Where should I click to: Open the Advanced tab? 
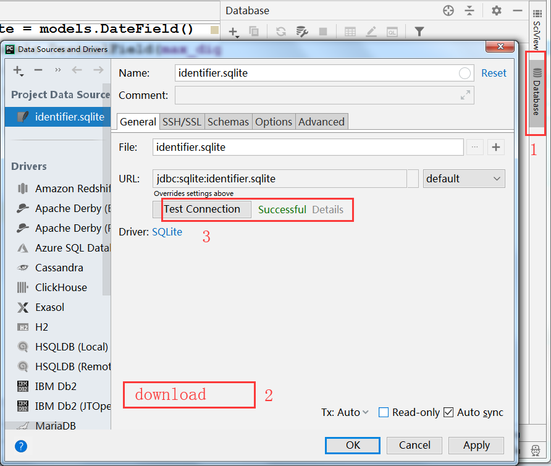[x=322, y=122]
